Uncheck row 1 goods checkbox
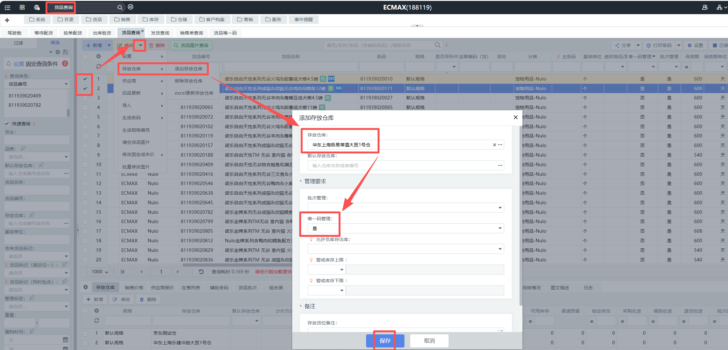This screenshot has width=728, height=350. click(85, 79)
